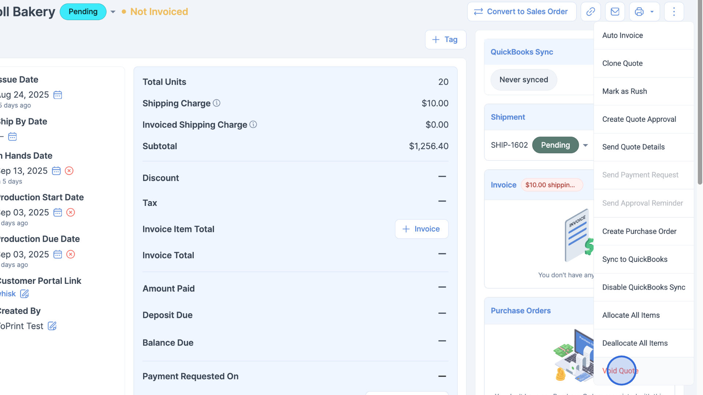Edit the Customer Portal Link
The image size is (703, 395).
[x=25, y=294]
